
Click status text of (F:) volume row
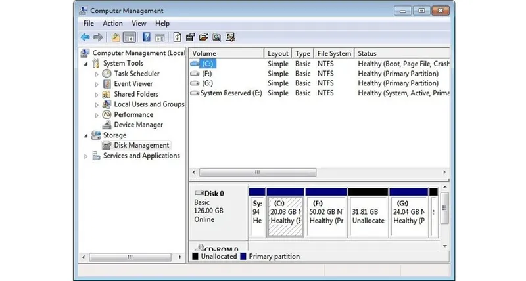pyautogui.click(x=398, y=74)
